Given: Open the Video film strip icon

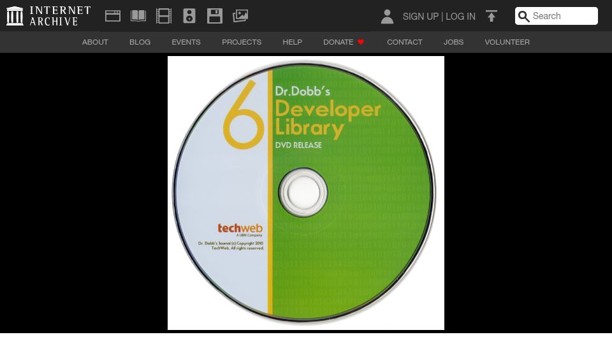Looking at the screenshot, I should pyautogui.click(x=164, y=16).
